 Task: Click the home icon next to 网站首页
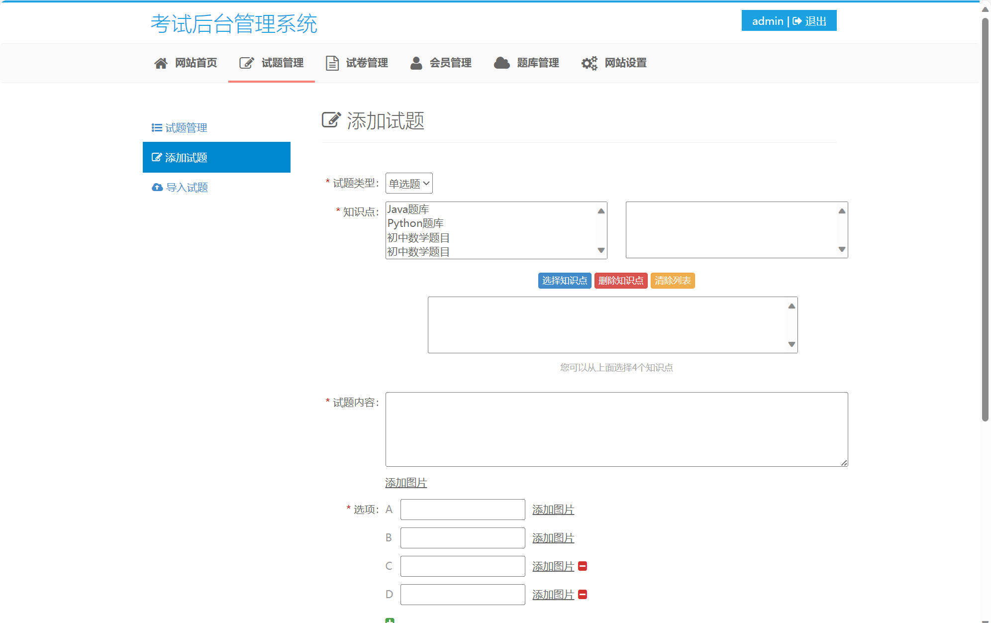[161, 63]
